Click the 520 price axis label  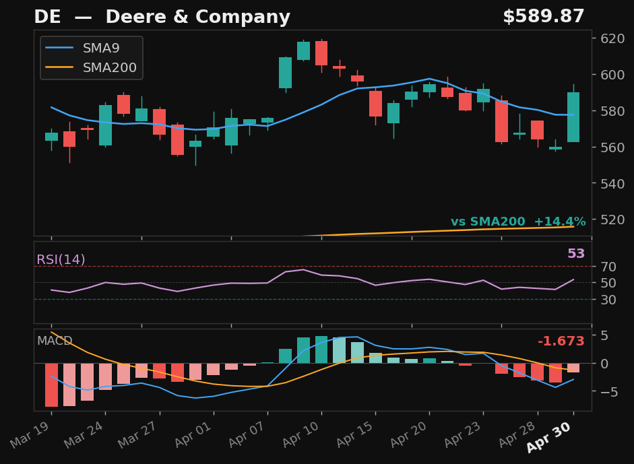pyautogui.click(x=612, y=220)
